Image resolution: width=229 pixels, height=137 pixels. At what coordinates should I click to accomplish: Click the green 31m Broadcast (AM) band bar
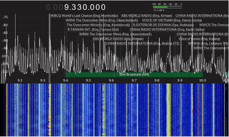tap(134, 74)
